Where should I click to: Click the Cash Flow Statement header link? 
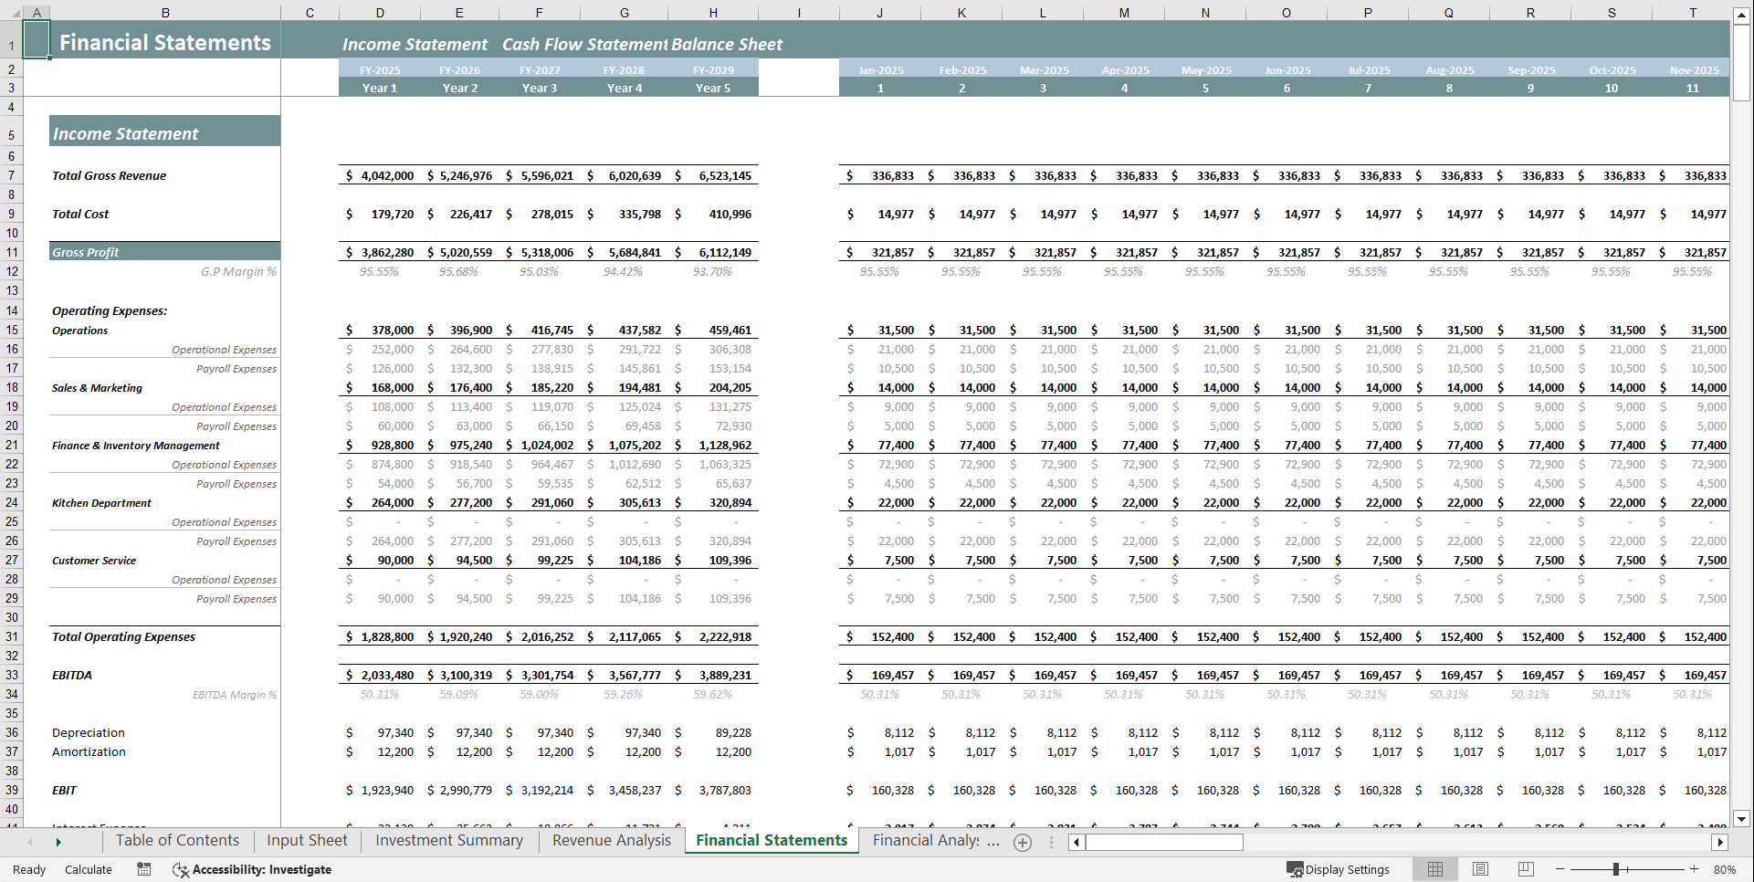(x=582, y=44)
